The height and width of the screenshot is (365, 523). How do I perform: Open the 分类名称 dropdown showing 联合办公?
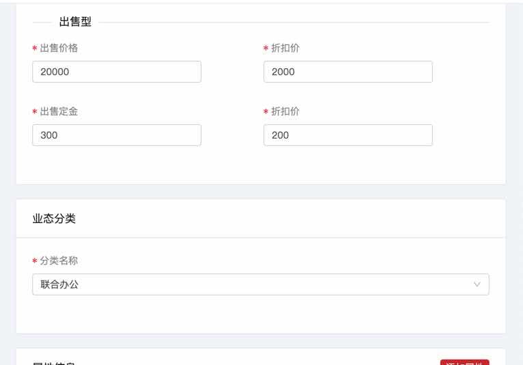(253, 284)
